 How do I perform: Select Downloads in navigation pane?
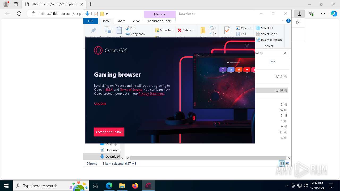coord(110,157)
